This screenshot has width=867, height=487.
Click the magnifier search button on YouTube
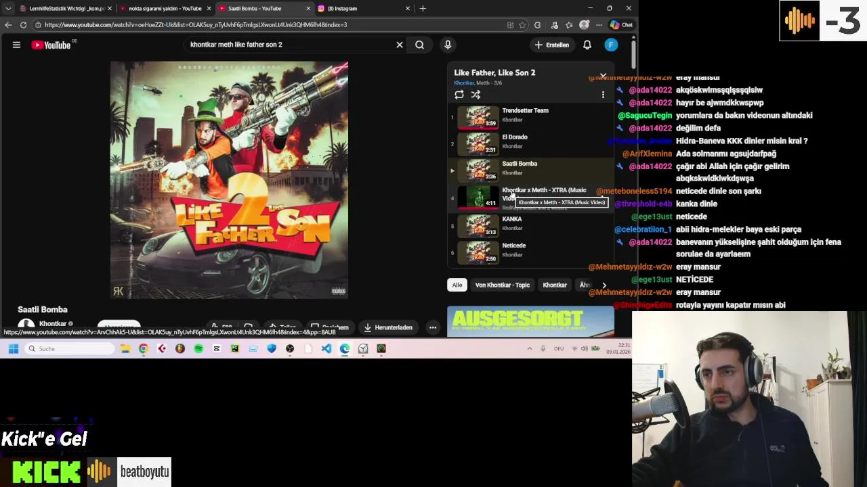coord(420,45)
